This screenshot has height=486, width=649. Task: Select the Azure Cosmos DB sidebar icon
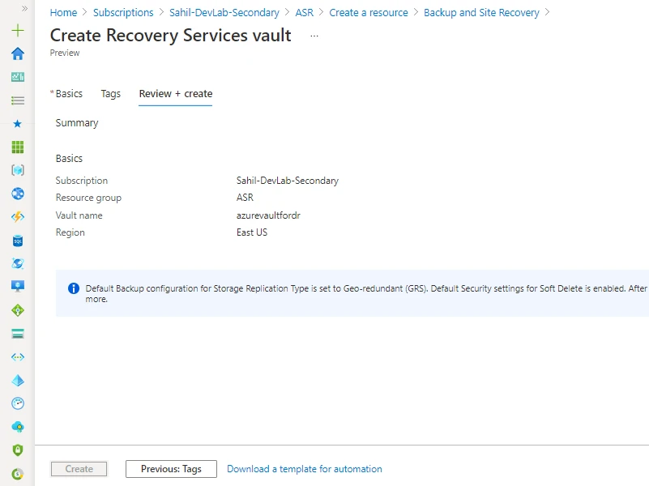point(16,262)
